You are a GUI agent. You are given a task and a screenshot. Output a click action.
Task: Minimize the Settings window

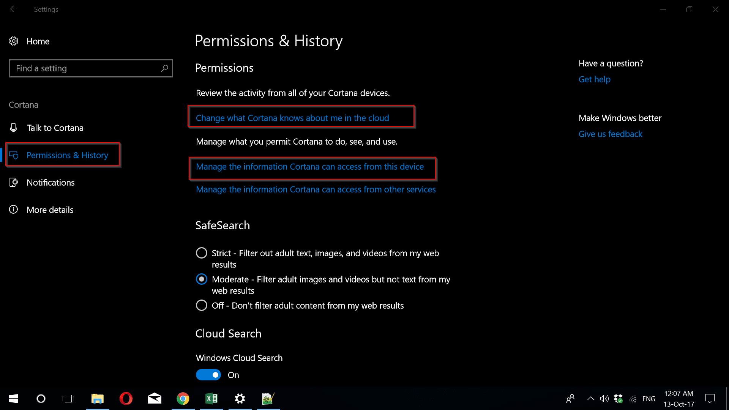pos(663,9)
